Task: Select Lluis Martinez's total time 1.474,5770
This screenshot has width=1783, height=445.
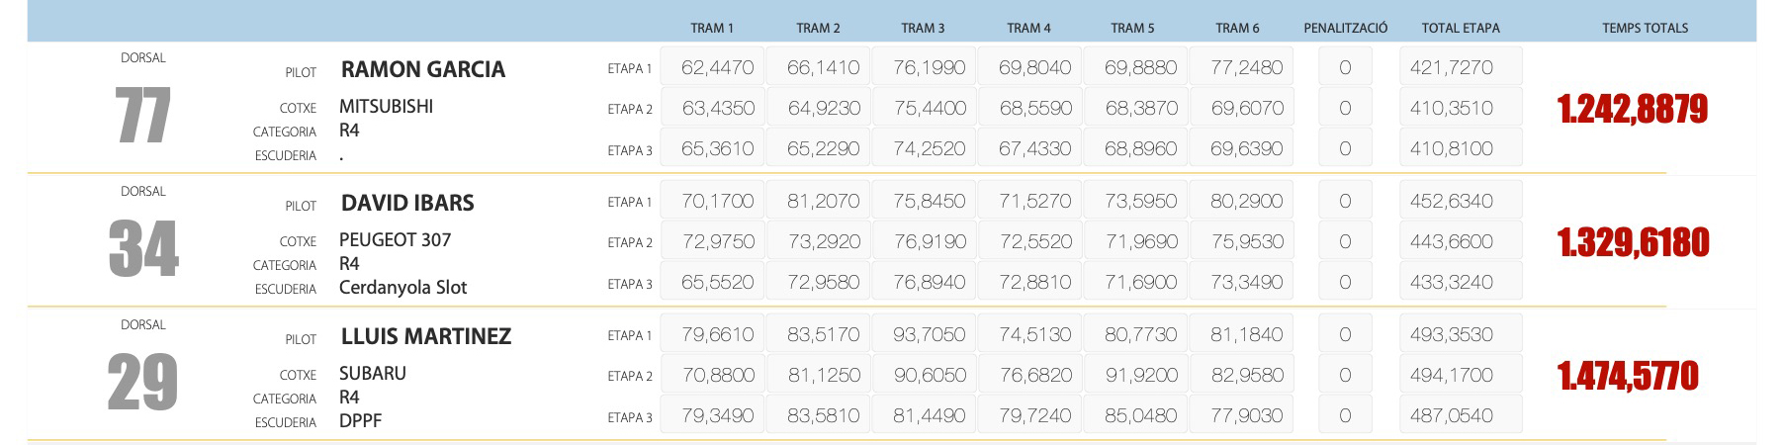Action: [x=1628, y=376]
